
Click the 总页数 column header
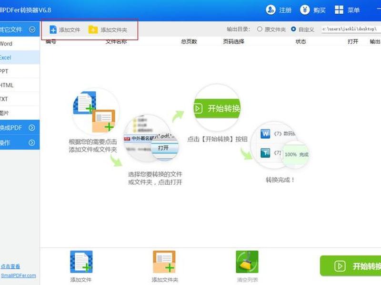189,41
